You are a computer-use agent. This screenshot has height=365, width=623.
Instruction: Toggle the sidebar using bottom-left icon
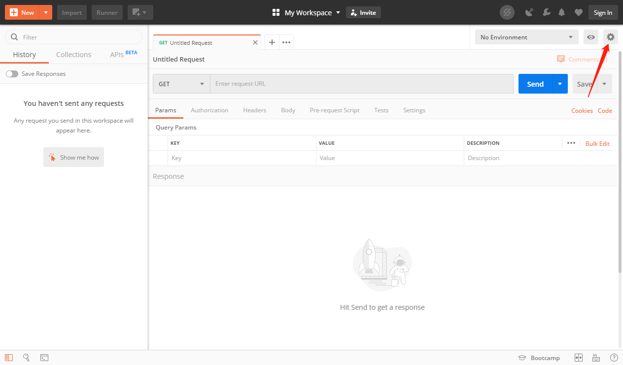click(x=9, y=358)
